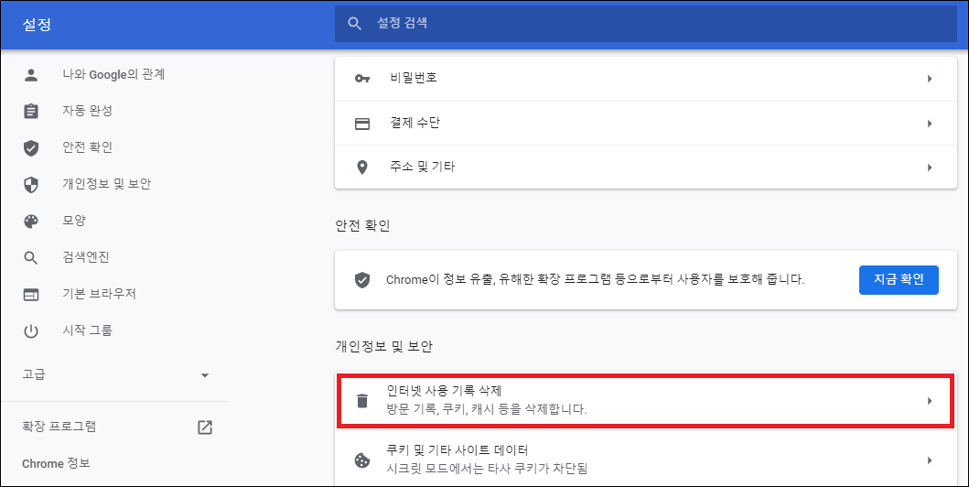Screen dimensions: 969x487
Task: Click the 주소 및 기타 row label
Action: click(422, 167)
